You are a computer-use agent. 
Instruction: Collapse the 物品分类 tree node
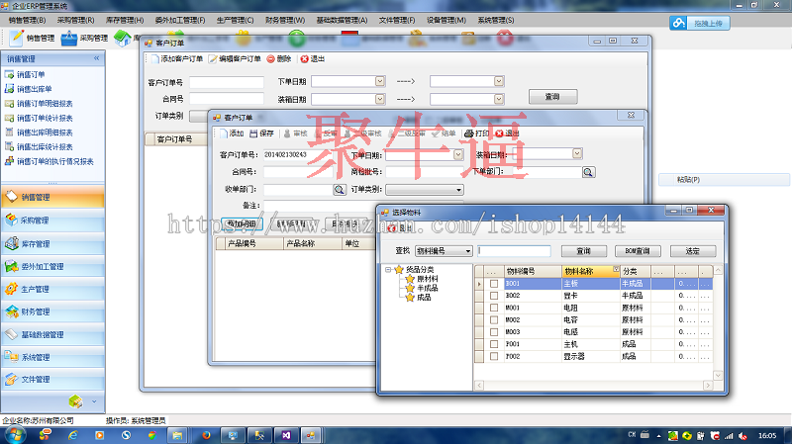pyautogui.click(x=388, y=270)
